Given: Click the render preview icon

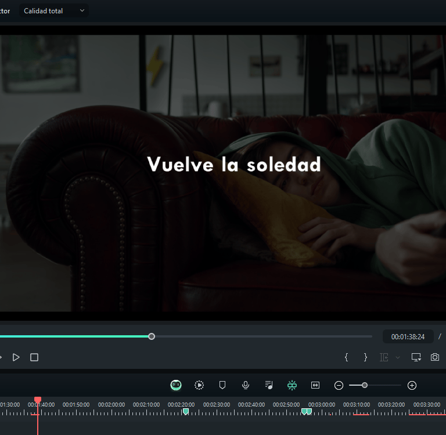Looking at the screenshot, I should click(199, 385).
